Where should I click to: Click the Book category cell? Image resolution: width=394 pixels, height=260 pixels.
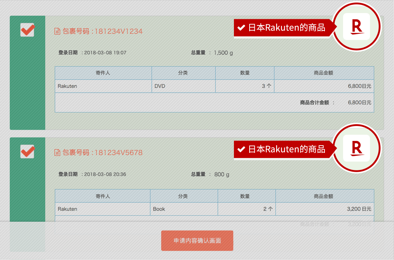tap(184, 209)
